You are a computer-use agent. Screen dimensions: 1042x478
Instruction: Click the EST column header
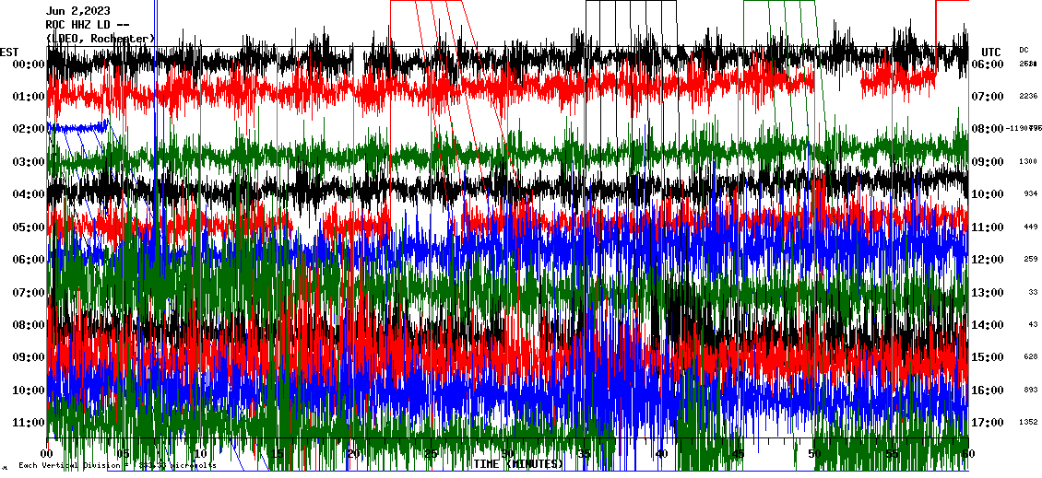pos(9,52)
